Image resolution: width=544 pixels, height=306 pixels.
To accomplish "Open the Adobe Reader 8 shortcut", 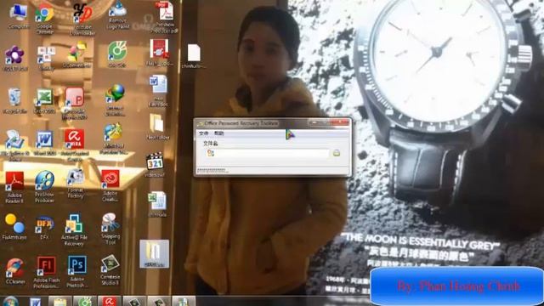I will (14, 187).
